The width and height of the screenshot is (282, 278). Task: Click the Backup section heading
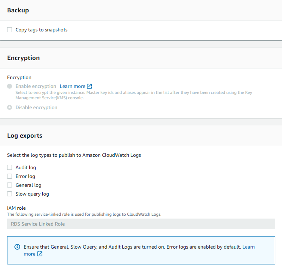click(x=18, y=10)
